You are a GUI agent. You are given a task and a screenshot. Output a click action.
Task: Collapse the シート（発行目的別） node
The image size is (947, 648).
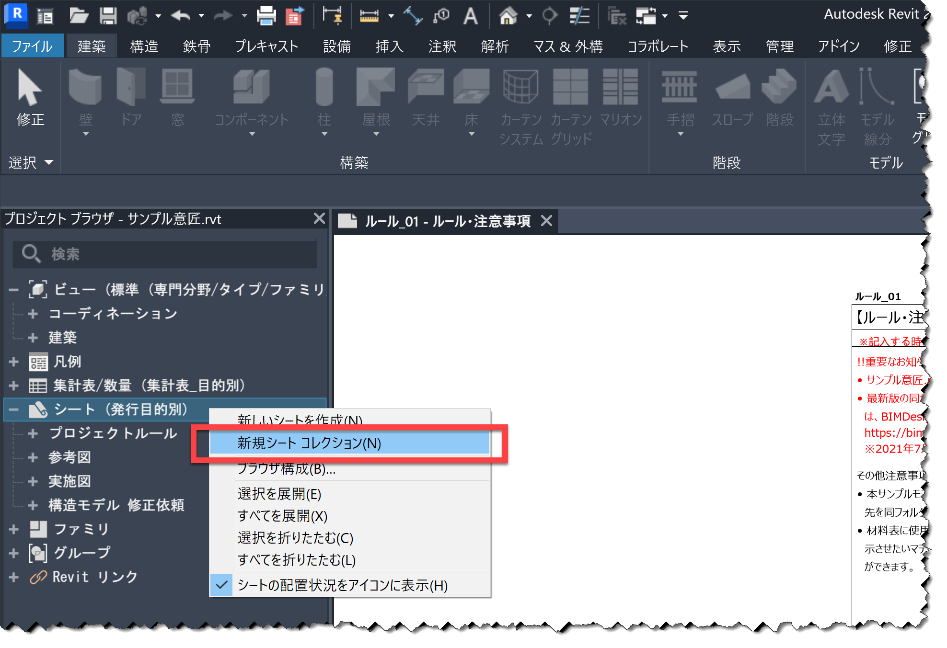pyautogui.click(x=13, y=409)
